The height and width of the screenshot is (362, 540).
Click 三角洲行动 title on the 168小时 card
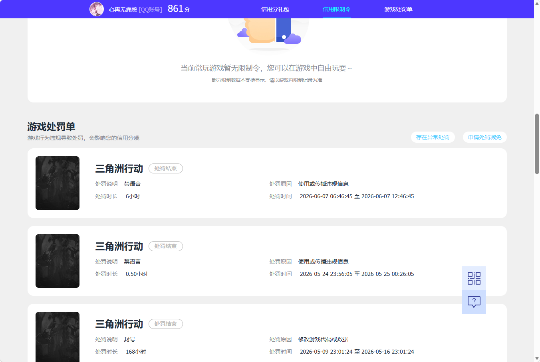[119, 324]
